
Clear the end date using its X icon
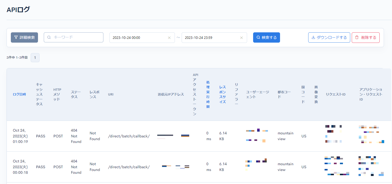click(241, 38)
